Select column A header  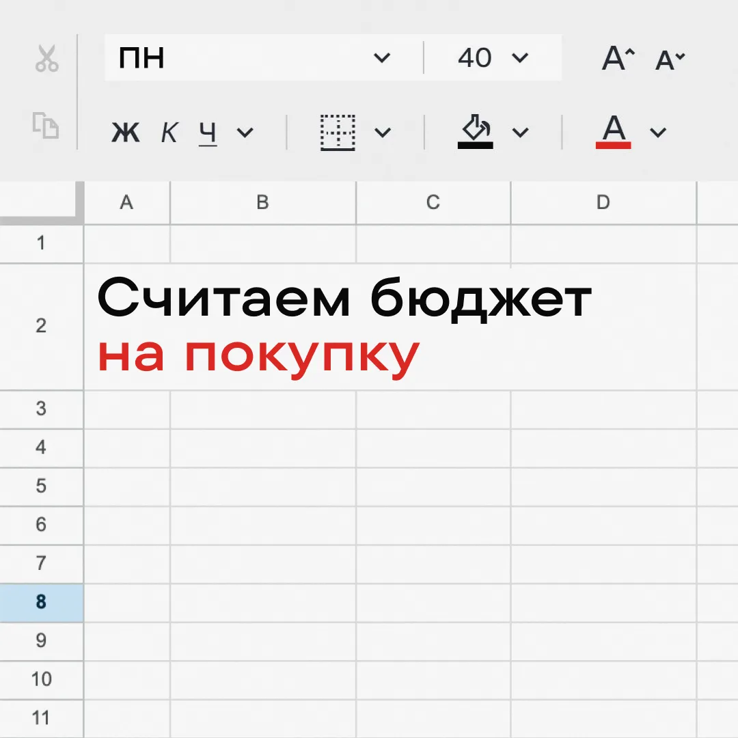click(x=127, y=202)
